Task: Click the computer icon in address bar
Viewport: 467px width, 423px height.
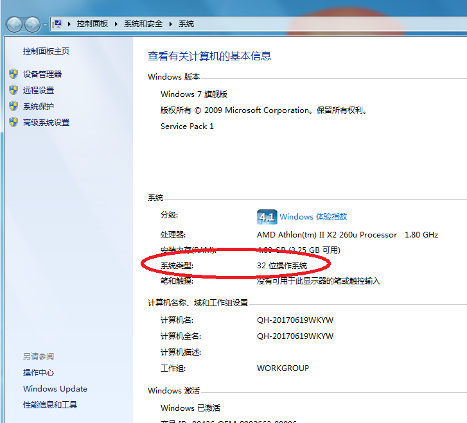Action: click(x=57, y=24)
